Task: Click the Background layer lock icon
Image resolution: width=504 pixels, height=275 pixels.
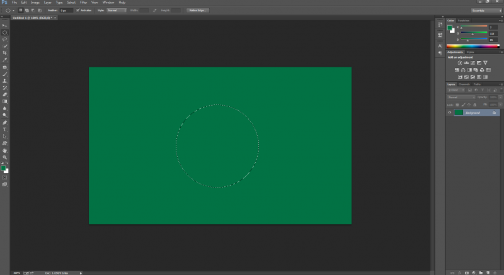Action: click(494, 113)
